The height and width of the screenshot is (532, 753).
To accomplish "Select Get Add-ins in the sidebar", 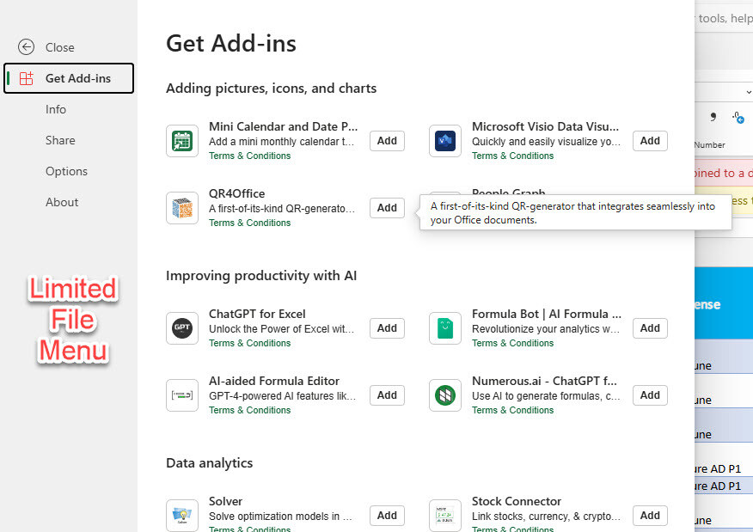I will [69, 78].
